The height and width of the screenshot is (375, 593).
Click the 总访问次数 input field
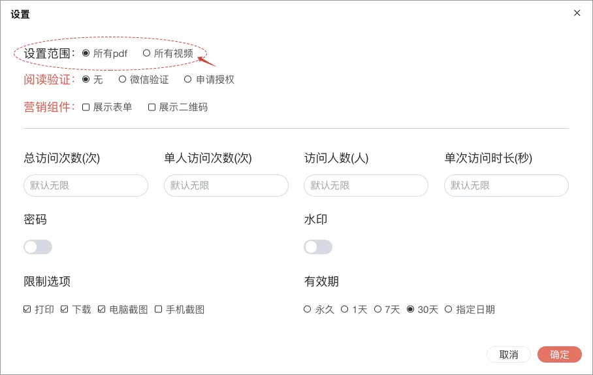[86, 186]
